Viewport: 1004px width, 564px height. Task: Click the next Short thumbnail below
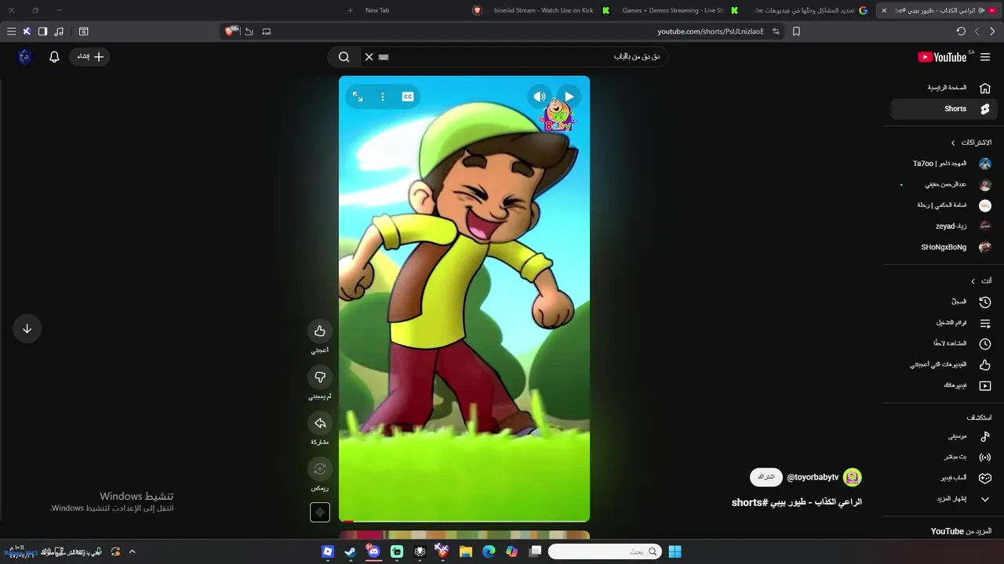464,536
